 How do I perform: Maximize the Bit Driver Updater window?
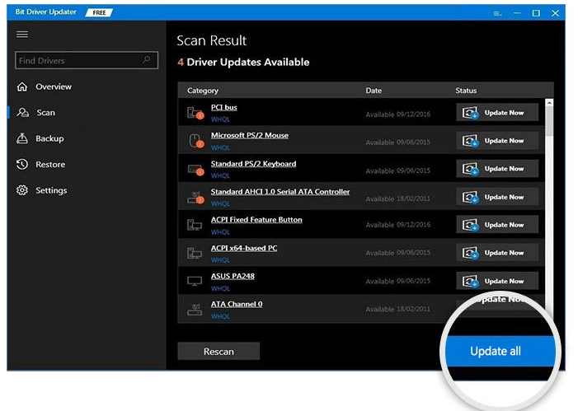tap(536, 13)
